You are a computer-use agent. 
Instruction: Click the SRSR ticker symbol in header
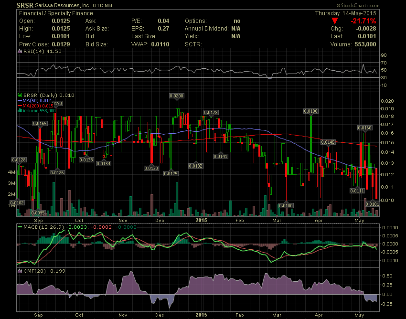pos(25,5)
